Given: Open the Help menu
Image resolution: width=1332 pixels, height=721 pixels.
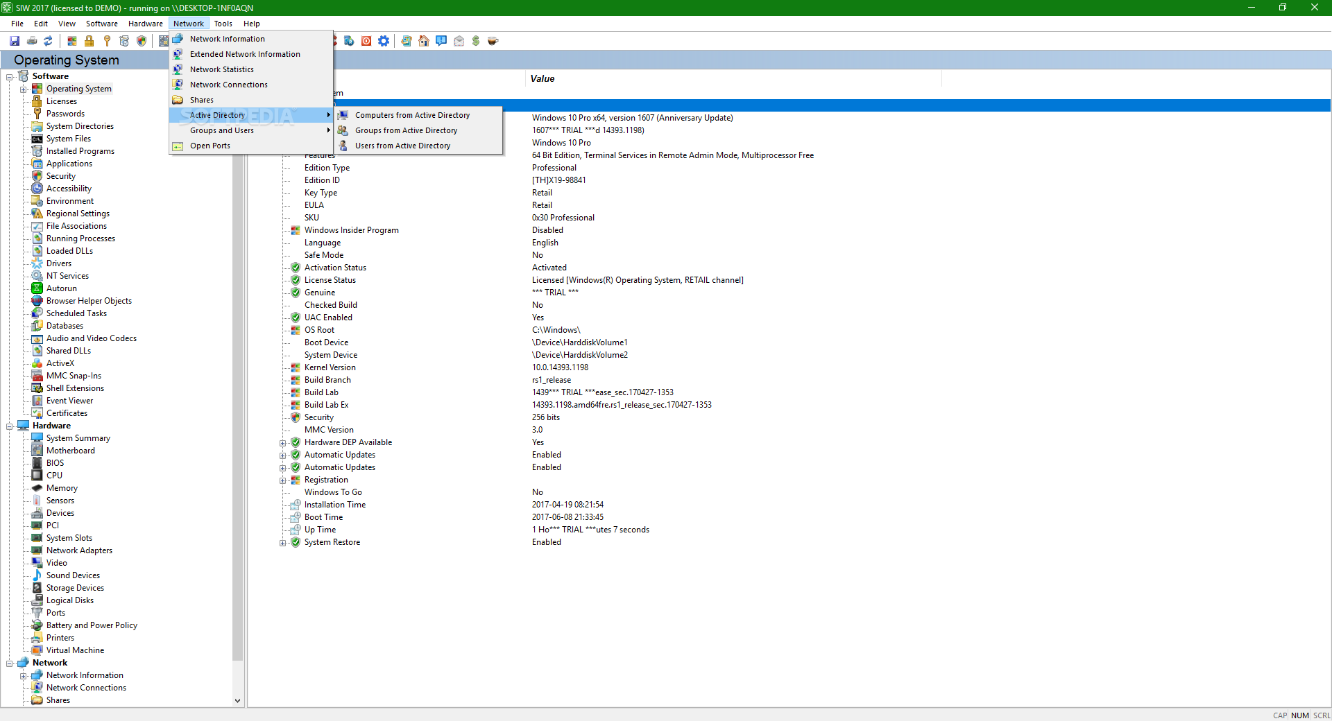Looking at the screenshot, I should (x=252, y=24).
